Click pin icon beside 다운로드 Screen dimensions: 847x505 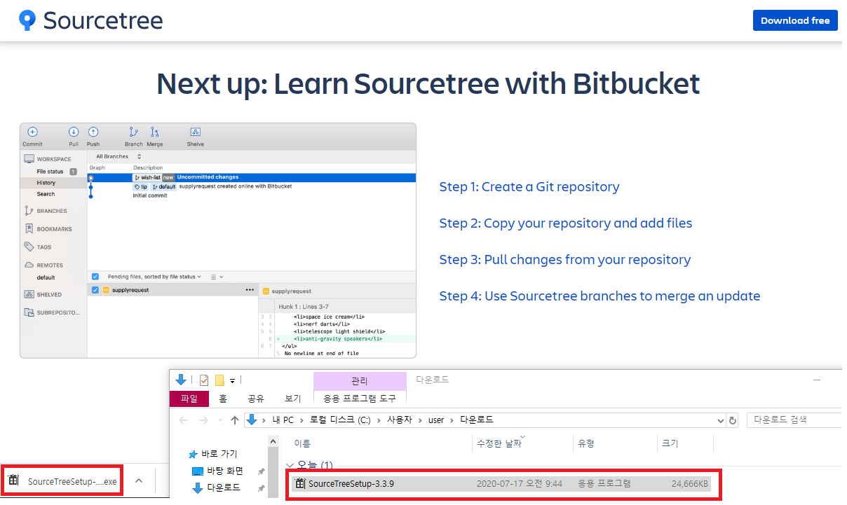click(261, 487)
